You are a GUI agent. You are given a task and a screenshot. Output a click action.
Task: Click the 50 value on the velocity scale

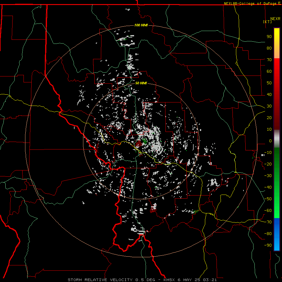click(269, 83)
